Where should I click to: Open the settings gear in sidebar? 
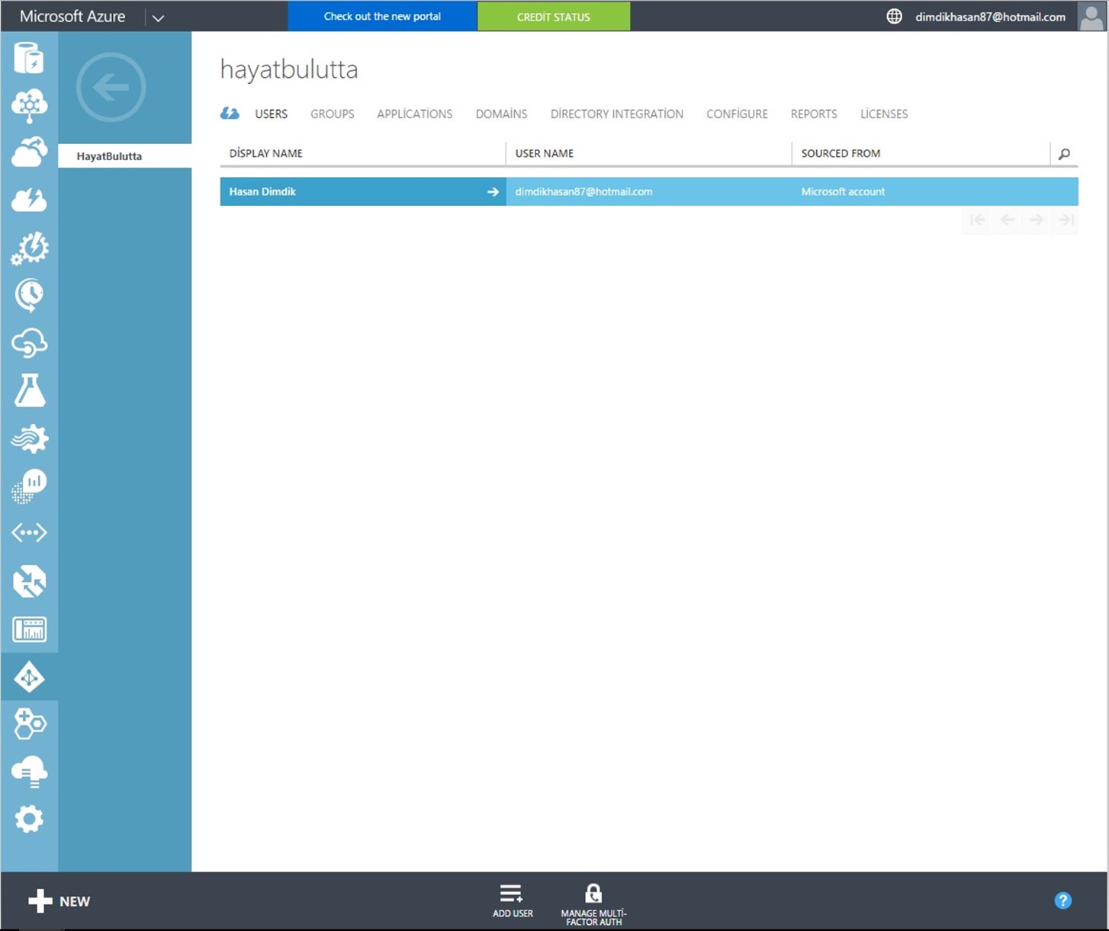tap(29, 819)
